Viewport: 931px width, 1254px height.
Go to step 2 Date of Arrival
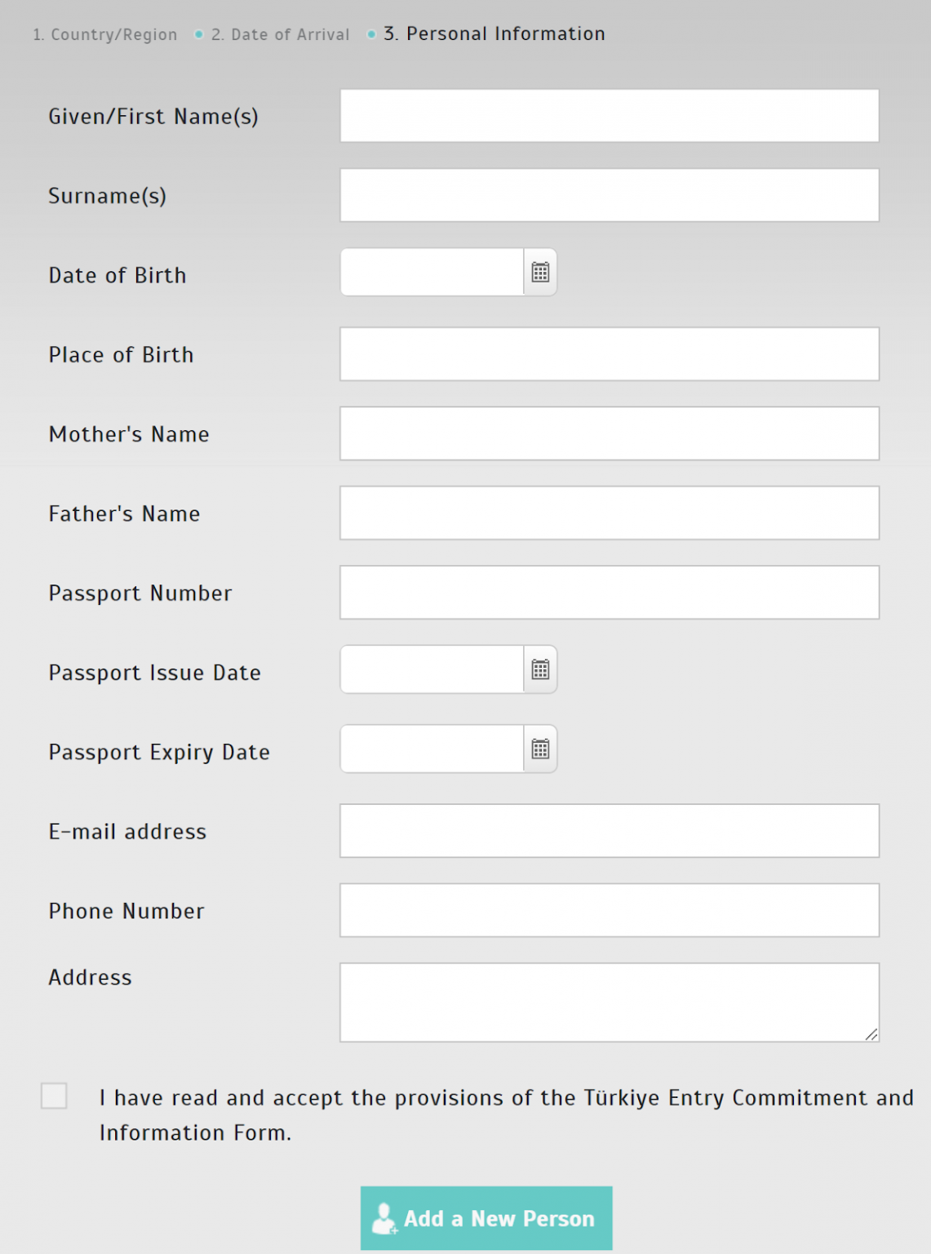pyautogui.click(x=281, y=34)
